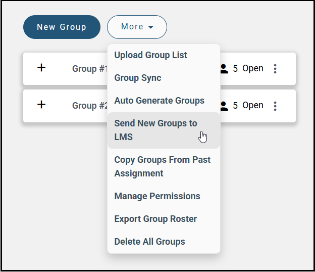Image resolution: width=315 pixels, height=272 pixels.
Task: Click Open status on Group #2 row
Action: coord(253,106)
